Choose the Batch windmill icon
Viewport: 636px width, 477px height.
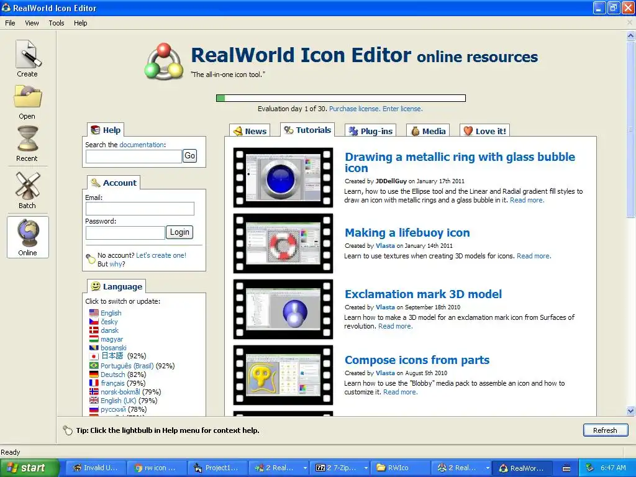pyautogui.click(x=27, y=186)
